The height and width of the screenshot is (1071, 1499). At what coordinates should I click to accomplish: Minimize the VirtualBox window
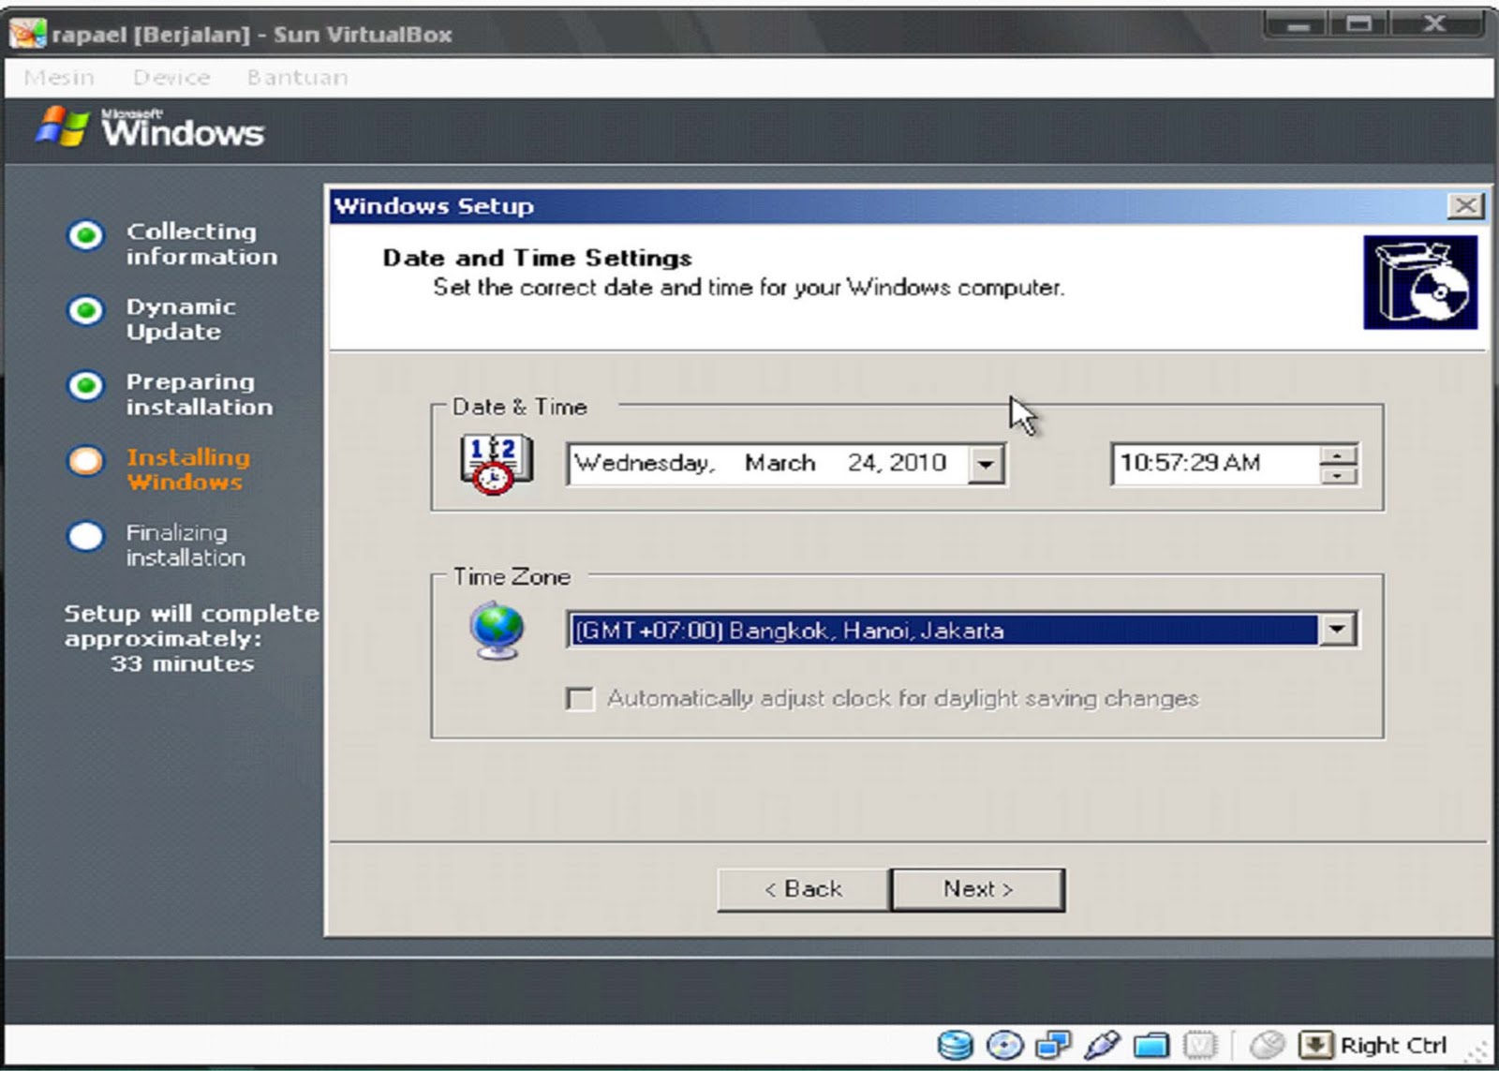(1296, 24)
